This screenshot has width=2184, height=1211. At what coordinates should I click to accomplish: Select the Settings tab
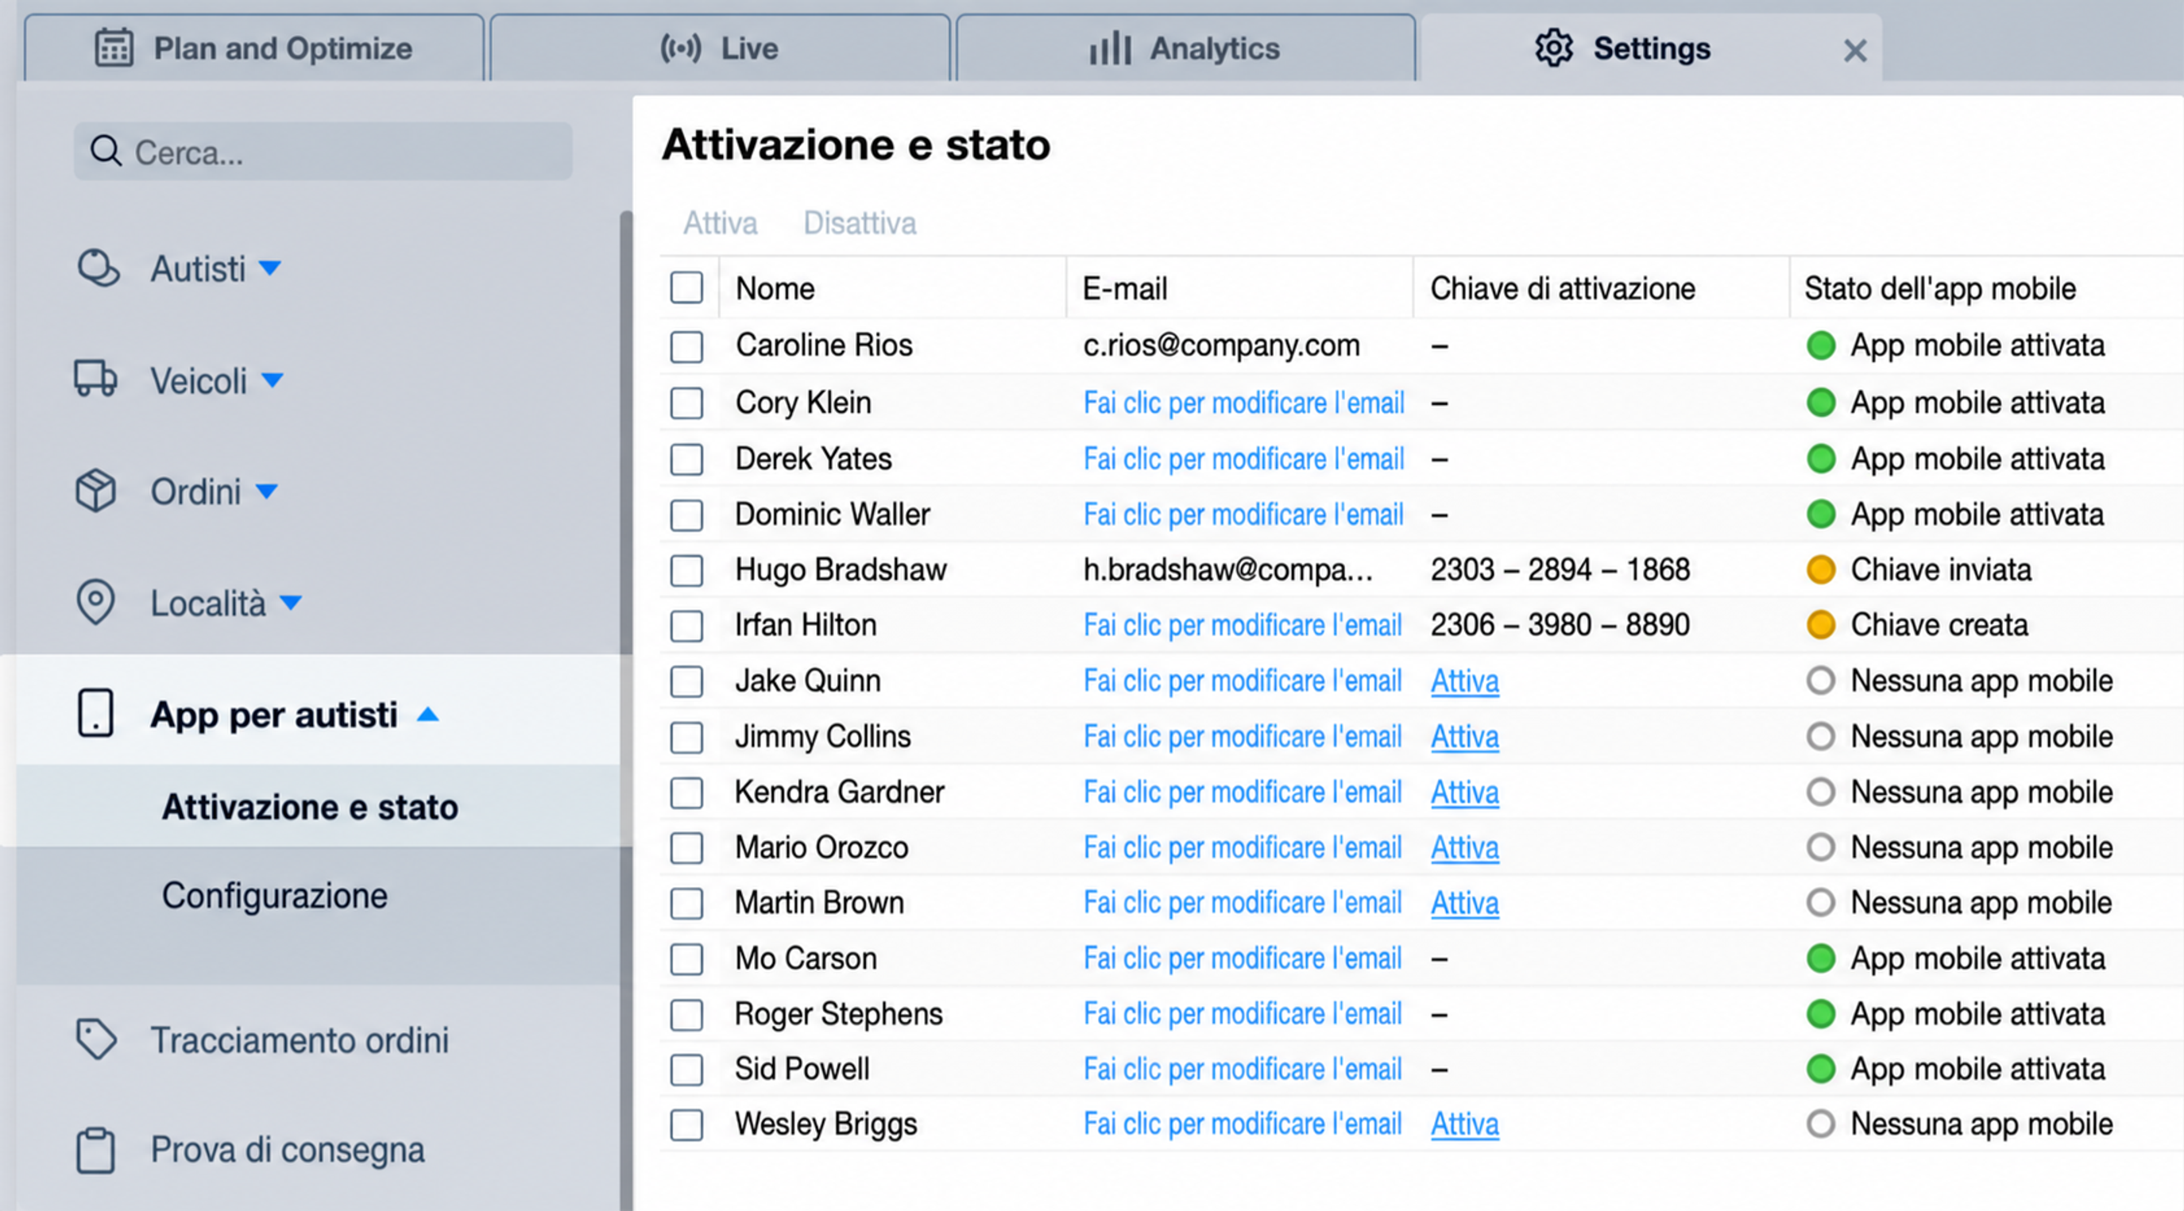[x=1652, y=48]
